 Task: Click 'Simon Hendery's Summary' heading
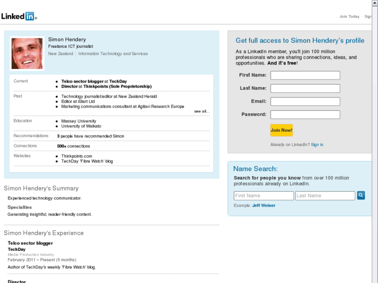(41, 188)
